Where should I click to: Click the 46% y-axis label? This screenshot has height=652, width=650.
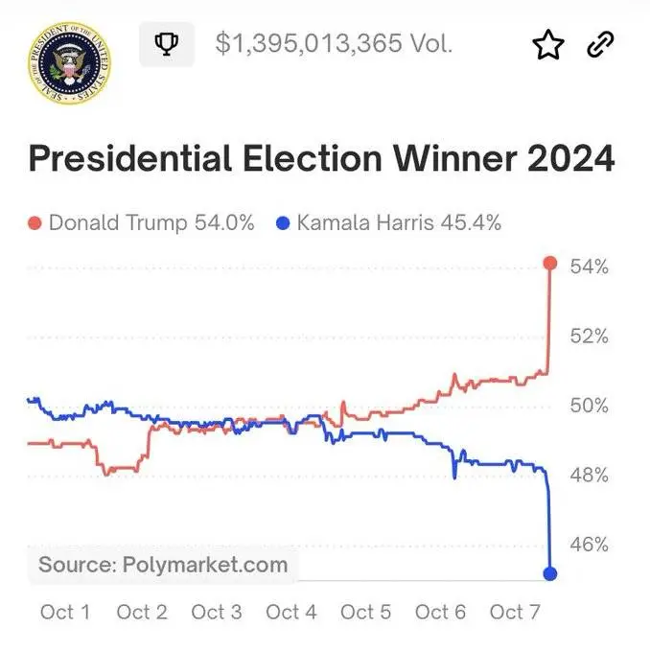589,544
